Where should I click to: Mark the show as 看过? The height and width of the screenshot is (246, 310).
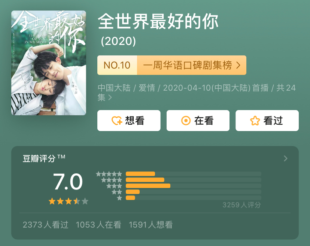(267, 121)
